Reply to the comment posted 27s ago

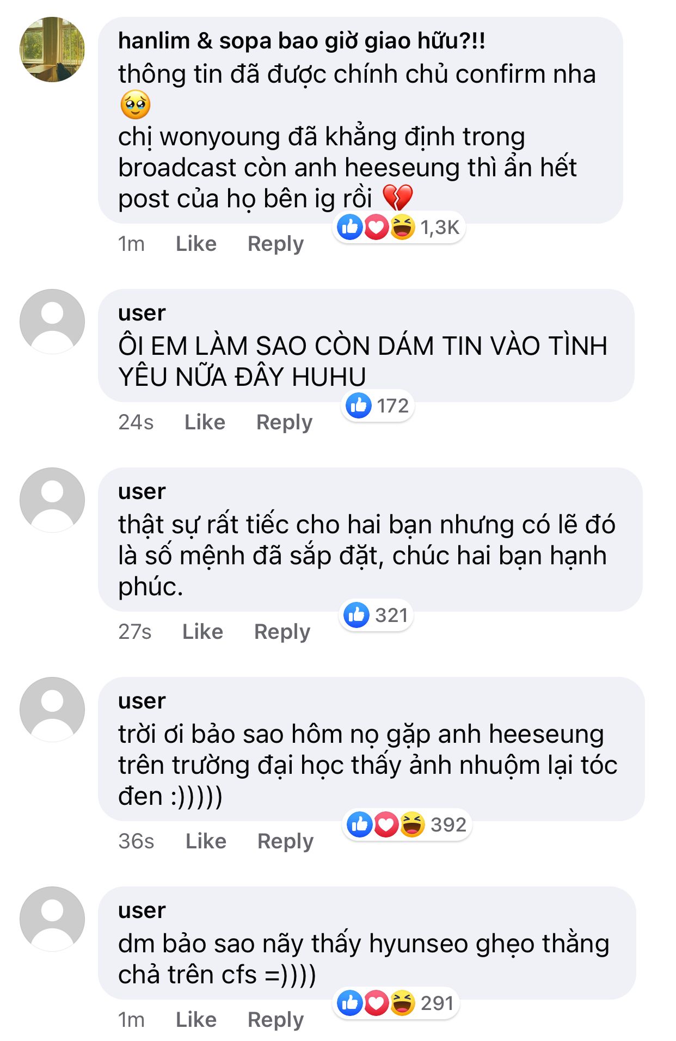(282, 632)
